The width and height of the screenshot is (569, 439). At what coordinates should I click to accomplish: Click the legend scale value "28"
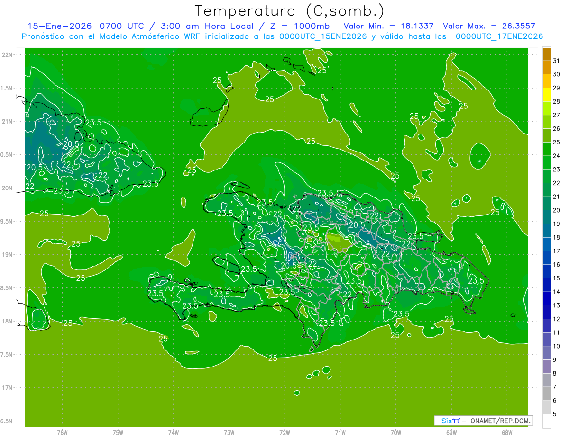click(x=557, y=101)
